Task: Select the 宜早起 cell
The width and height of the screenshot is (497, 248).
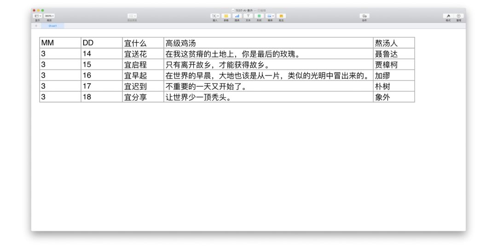Action: point(143,75)
